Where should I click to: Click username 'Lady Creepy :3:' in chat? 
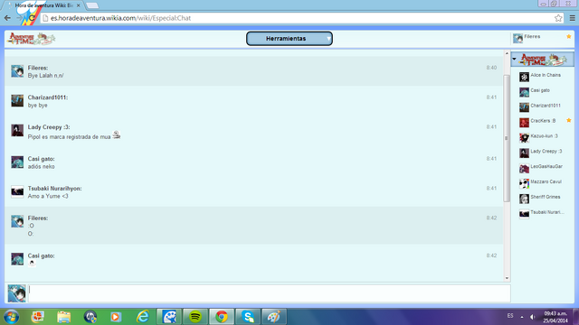pos(49,126)
